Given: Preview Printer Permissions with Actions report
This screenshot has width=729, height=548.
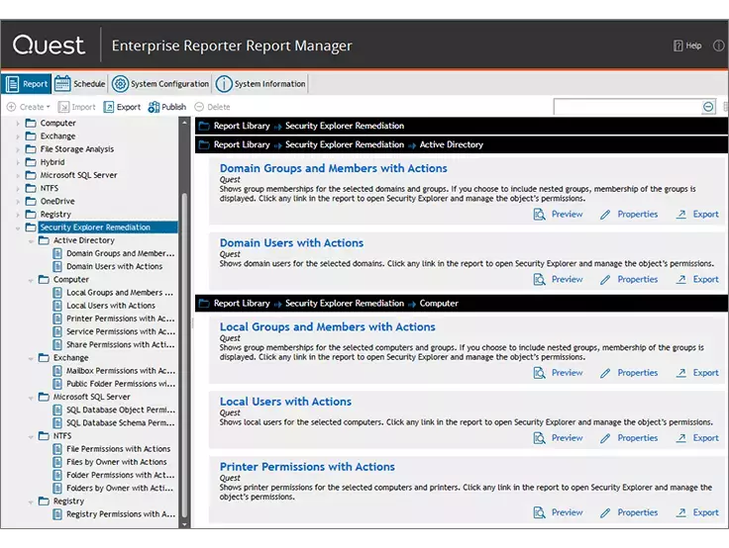Looking at the screenshot, I should (x=559, y=512).
